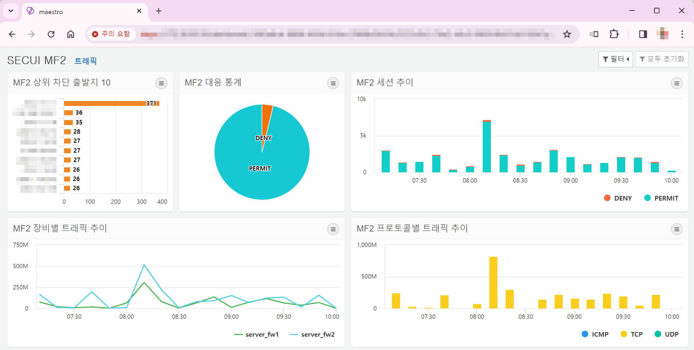The image size is (694, 350).
Task: Open the browser profile avatar
Action: point(663,34)
